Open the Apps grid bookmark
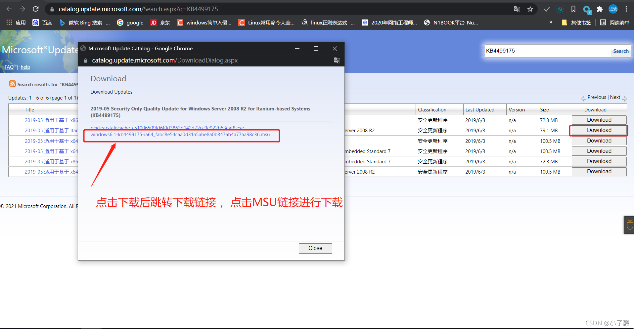Viewport: 634px width, 329px height. click(16, 22)
